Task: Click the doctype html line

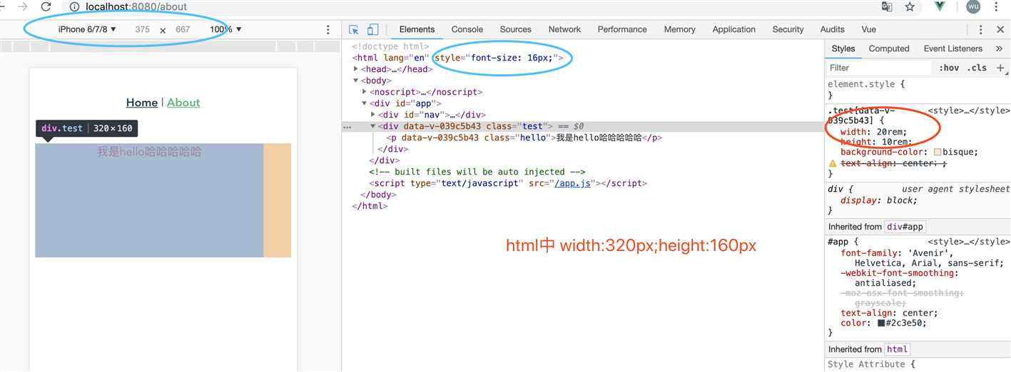Action: 390,46
